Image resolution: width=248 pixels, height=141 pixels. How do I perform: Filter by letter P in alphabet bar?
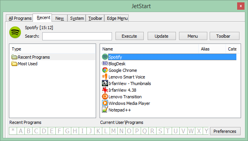coord(137,131)
